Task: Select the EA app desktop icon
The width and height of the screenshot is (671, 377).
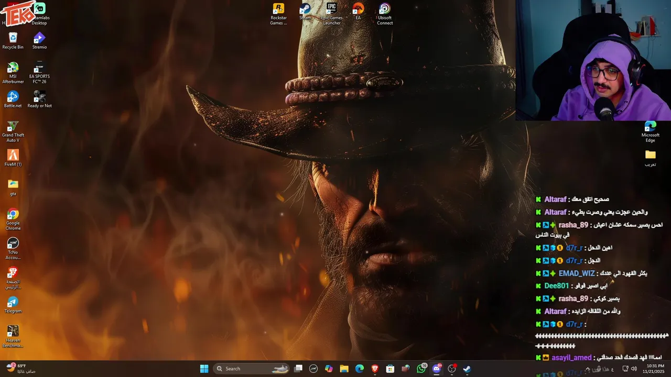Action: click(x=358, y=12)
